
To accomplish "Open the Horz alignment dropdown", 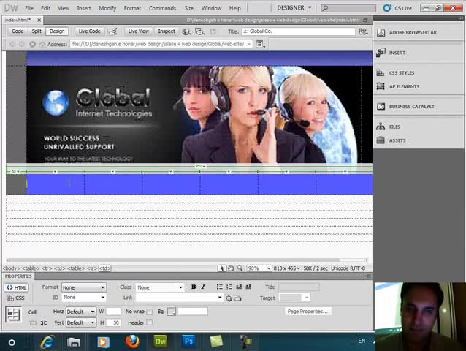I will coord(81,312).
